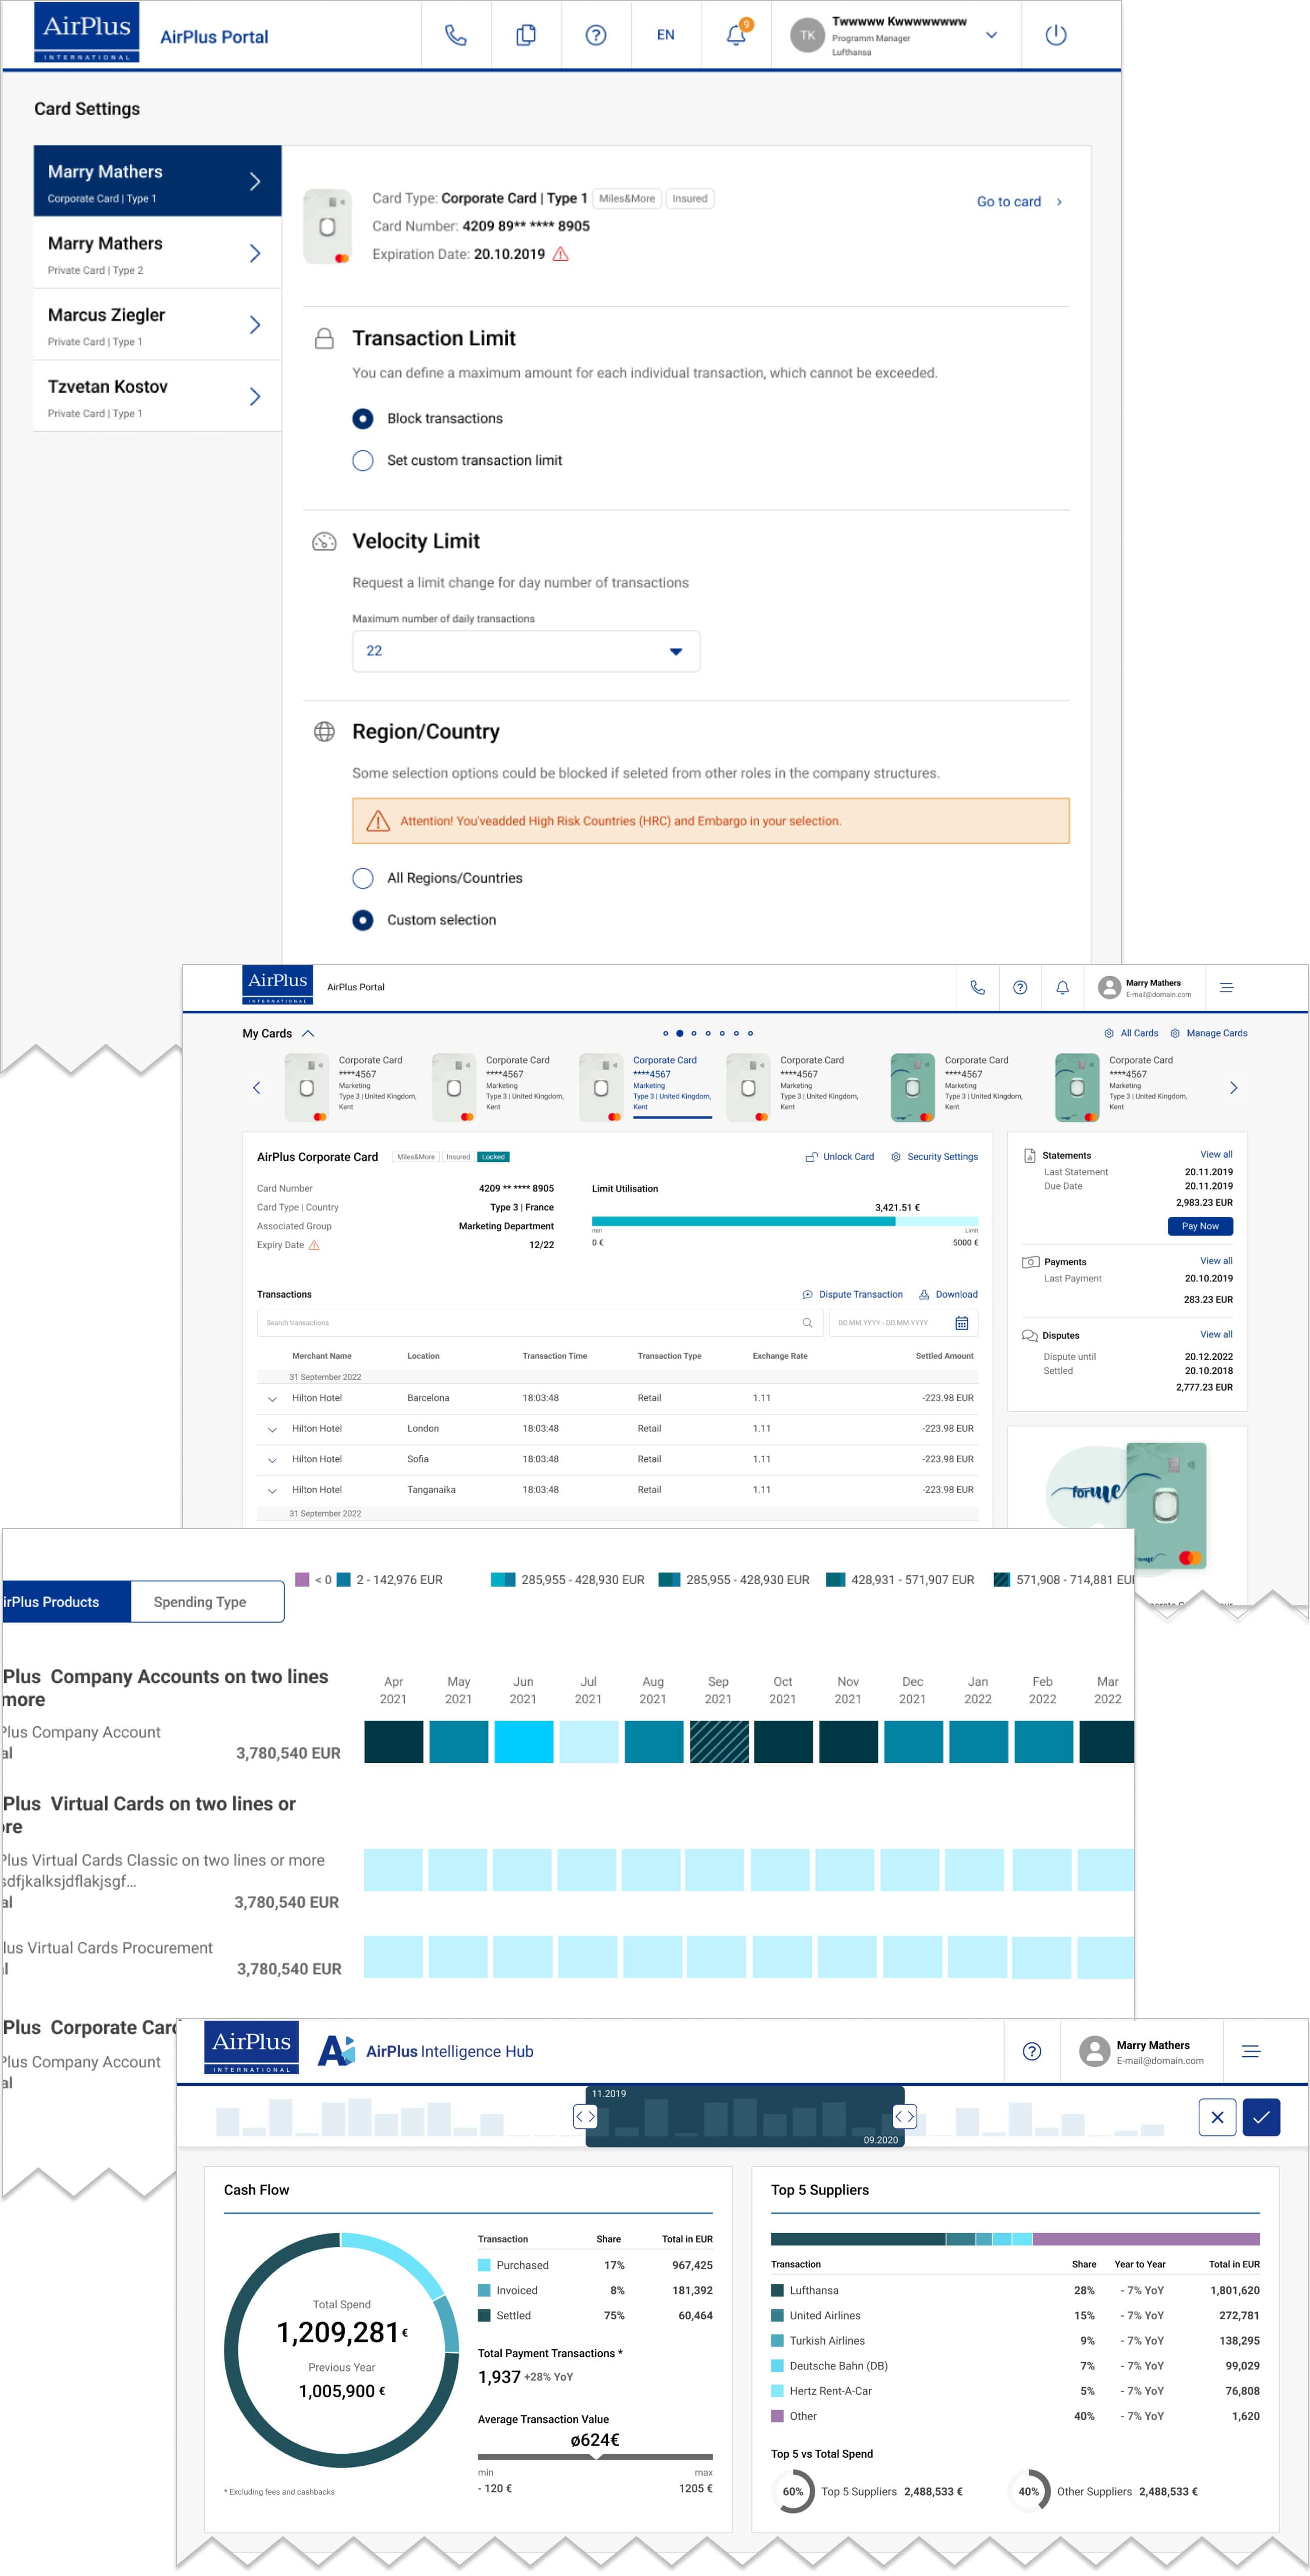Click the bell notifications icon with badge
Viewport: 1310px width, 2576px height.
[x=736, y=35]
